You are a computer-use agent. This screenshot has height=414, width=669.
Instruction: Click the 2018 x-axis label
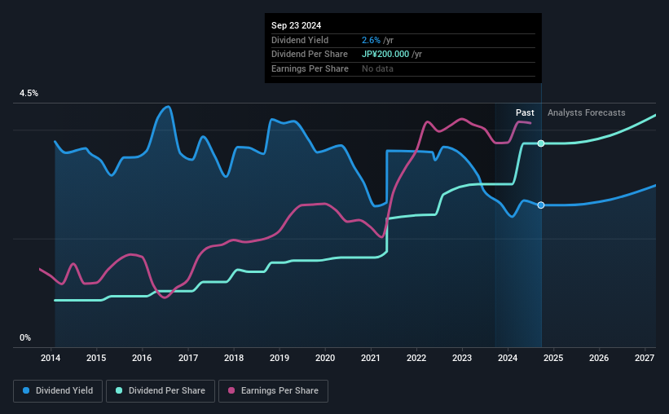[x=234, y=358]
